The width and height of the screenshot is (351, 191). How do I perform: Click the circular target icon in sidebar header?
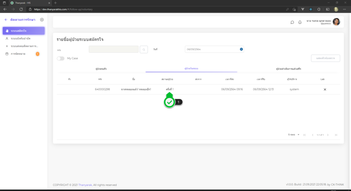pyautogui.click(x=42, y=20)
